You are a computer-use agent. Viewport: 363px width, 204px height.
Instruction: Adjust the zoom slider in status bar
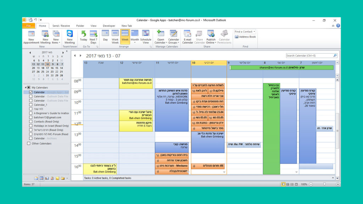tap(324, 184)
